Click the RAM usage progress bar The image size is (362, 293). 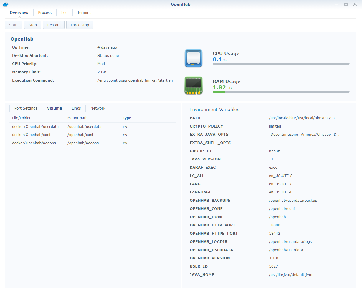pos(281,92)
